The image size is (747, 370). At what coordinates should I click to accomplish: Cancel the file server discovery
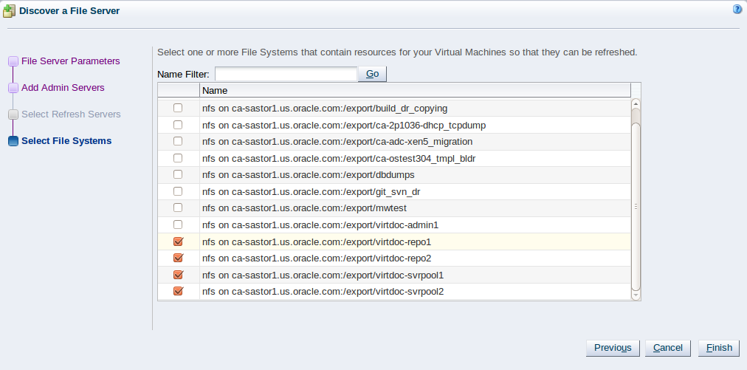[667, 348]
